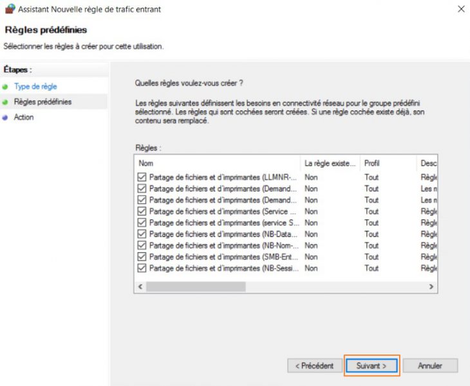The width and height of the screenshot is (470, 386).
Task: Click the blue bullet beside Action step
Action: click(5, 118)
